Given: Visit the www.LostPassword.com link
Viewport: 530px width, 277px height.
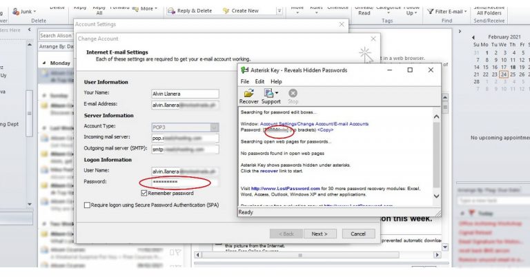Looking at the screenshot, I should (285, 189).
